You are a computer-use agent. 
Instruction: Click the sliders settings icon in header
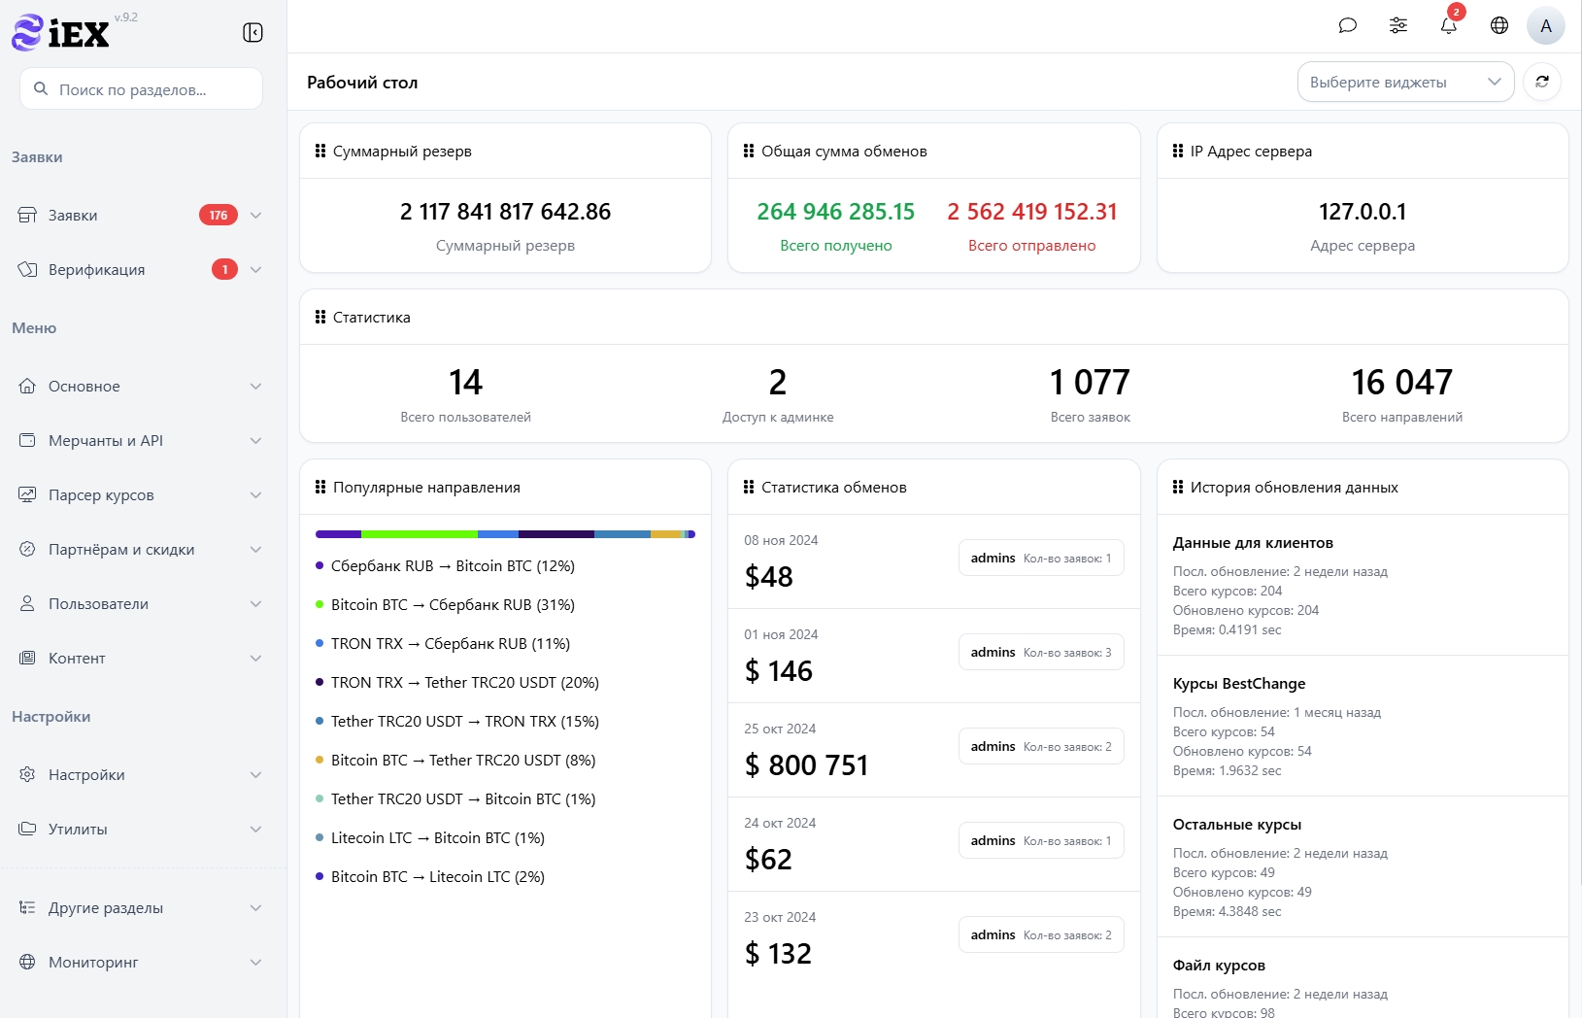(x=1397, y=26)
